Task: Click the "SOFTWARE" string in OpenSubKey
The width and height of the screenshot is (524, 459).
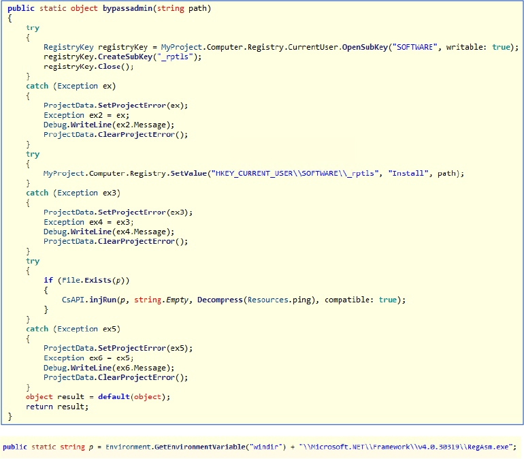Action: pos(414,47)
